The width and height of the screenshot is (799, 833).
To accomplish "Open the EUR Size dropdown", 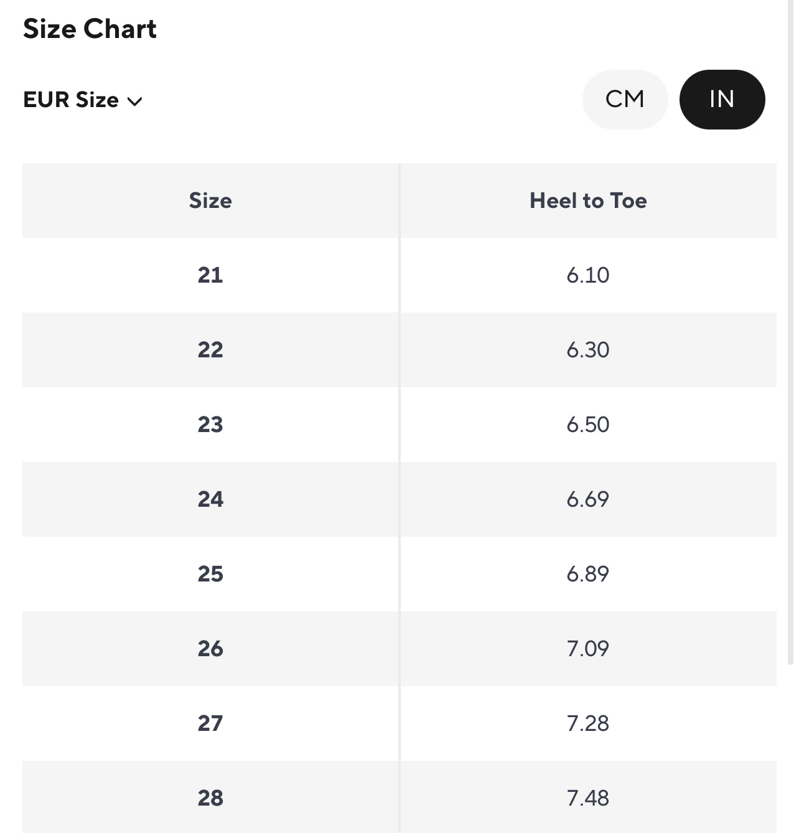I will tap(71, 100).
